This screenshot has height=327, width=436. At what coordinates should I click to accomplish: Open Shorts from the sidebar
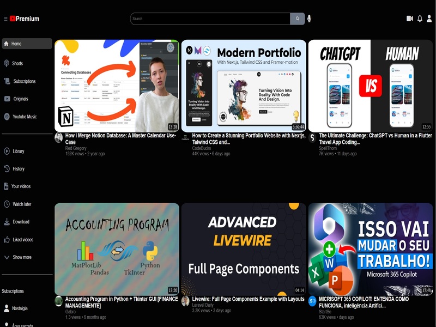click(x=17, y=63)
